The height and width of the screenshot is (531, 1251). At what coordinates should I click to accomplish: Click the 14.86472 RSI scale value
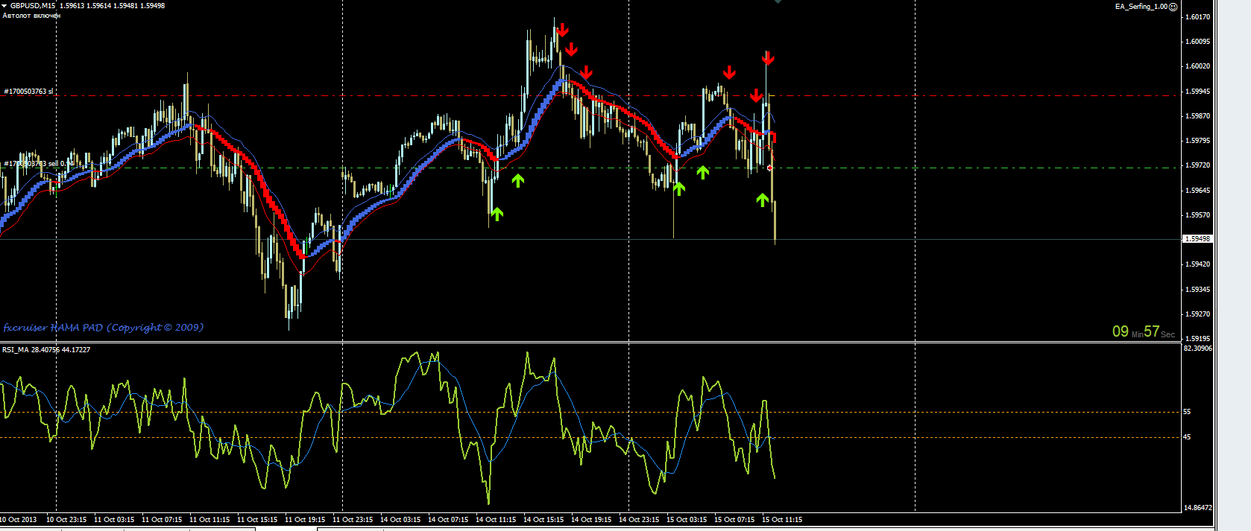1198,507
